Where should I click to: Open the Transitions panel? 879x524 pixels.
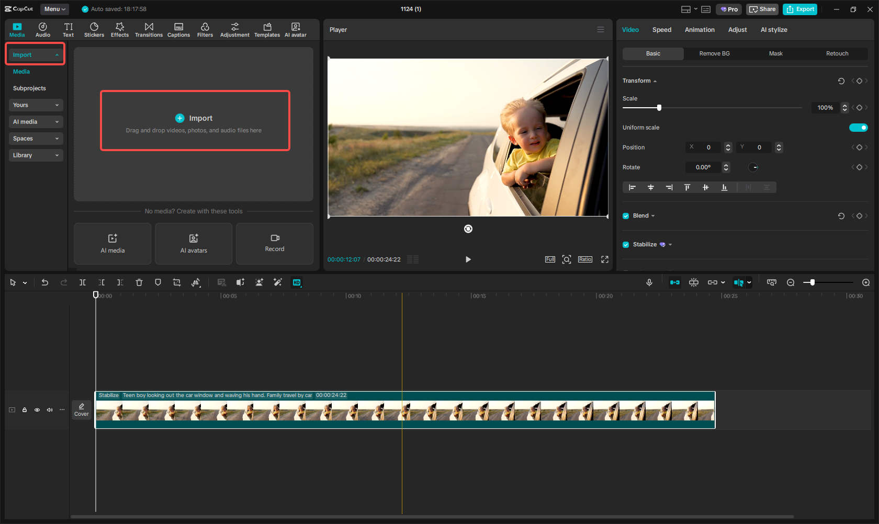point(149,29)
